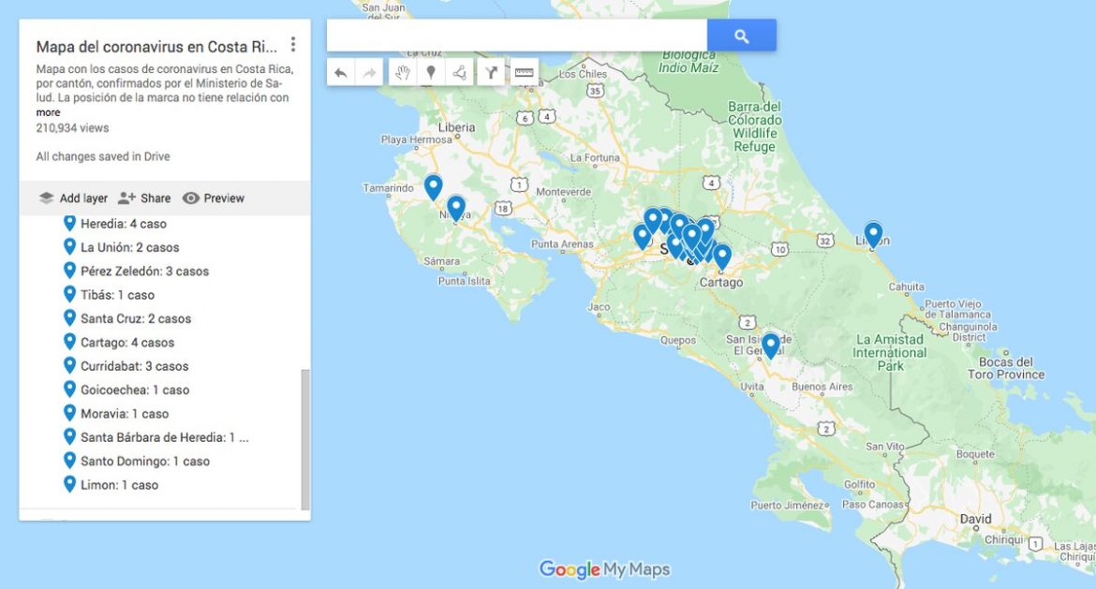Screen dimensions: 1096x589
Task: Open the map options three-dot menu
Action: 294,45
